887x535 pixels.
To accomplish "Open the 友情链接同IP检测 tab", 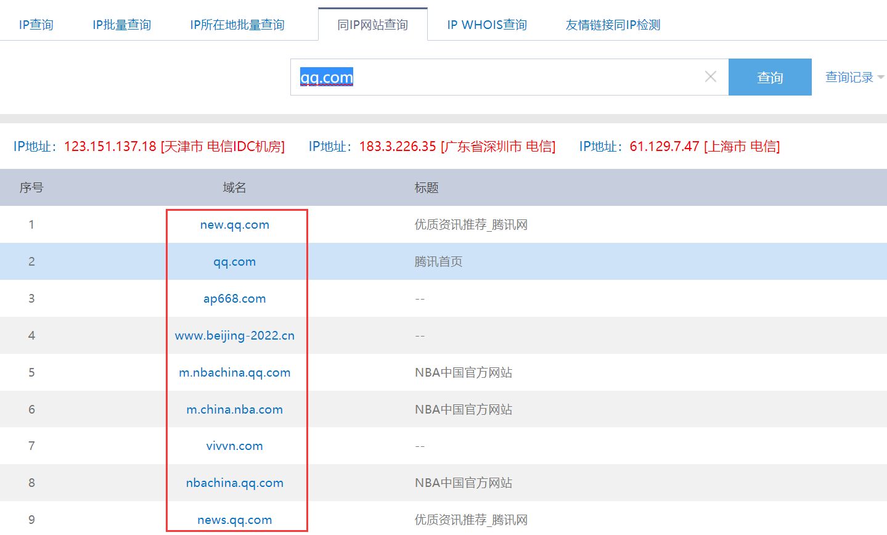I will pyautogui.click(x=613, y=25).
